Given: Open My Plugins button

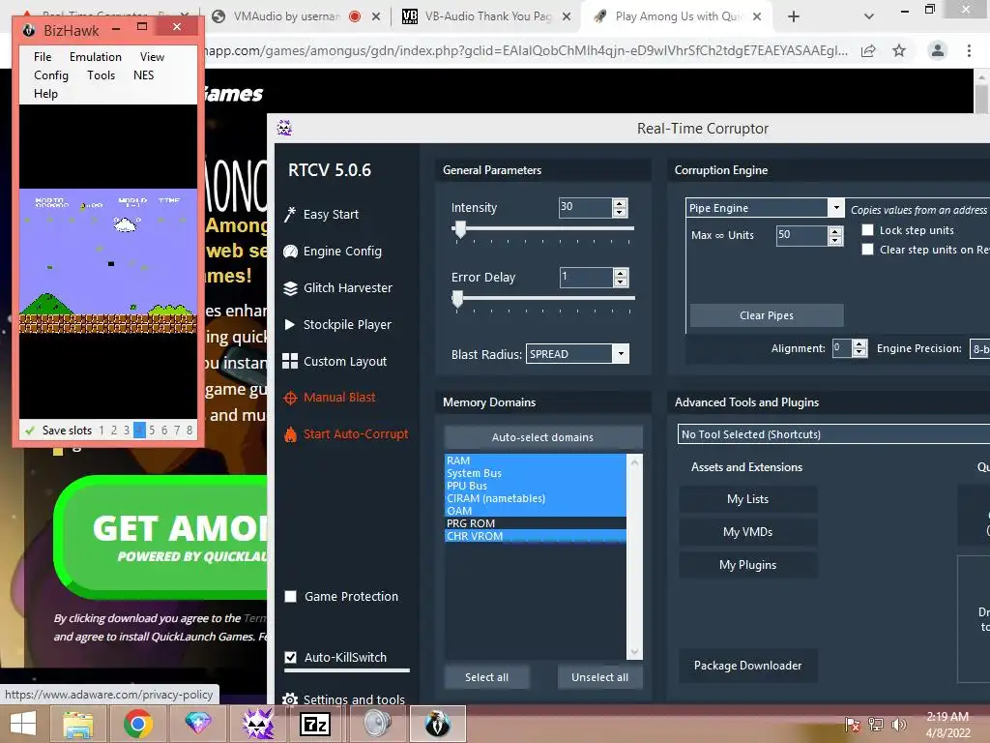Looking at the screenshot, I should tap(747, 565).
